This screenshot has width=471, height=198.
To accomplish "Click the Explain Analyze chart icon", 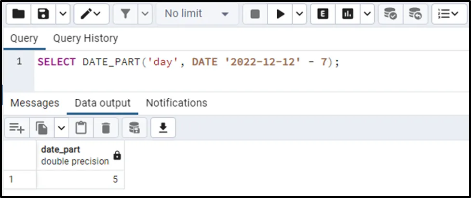I will pyautogui.click(x=347, y=14).
